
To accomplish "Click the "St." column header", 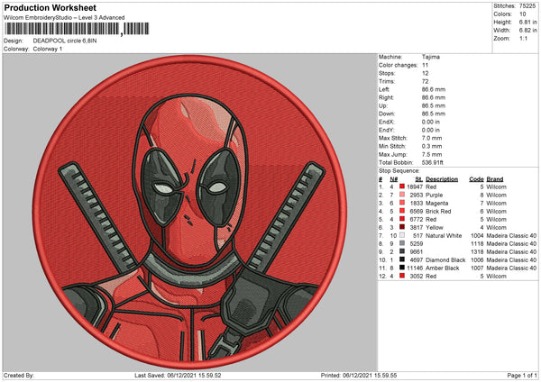I will pos(419,179).
